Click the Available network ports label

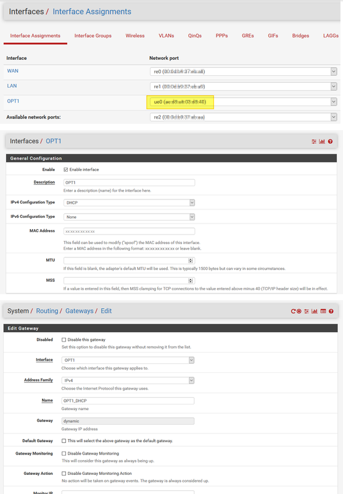[34, 117]
